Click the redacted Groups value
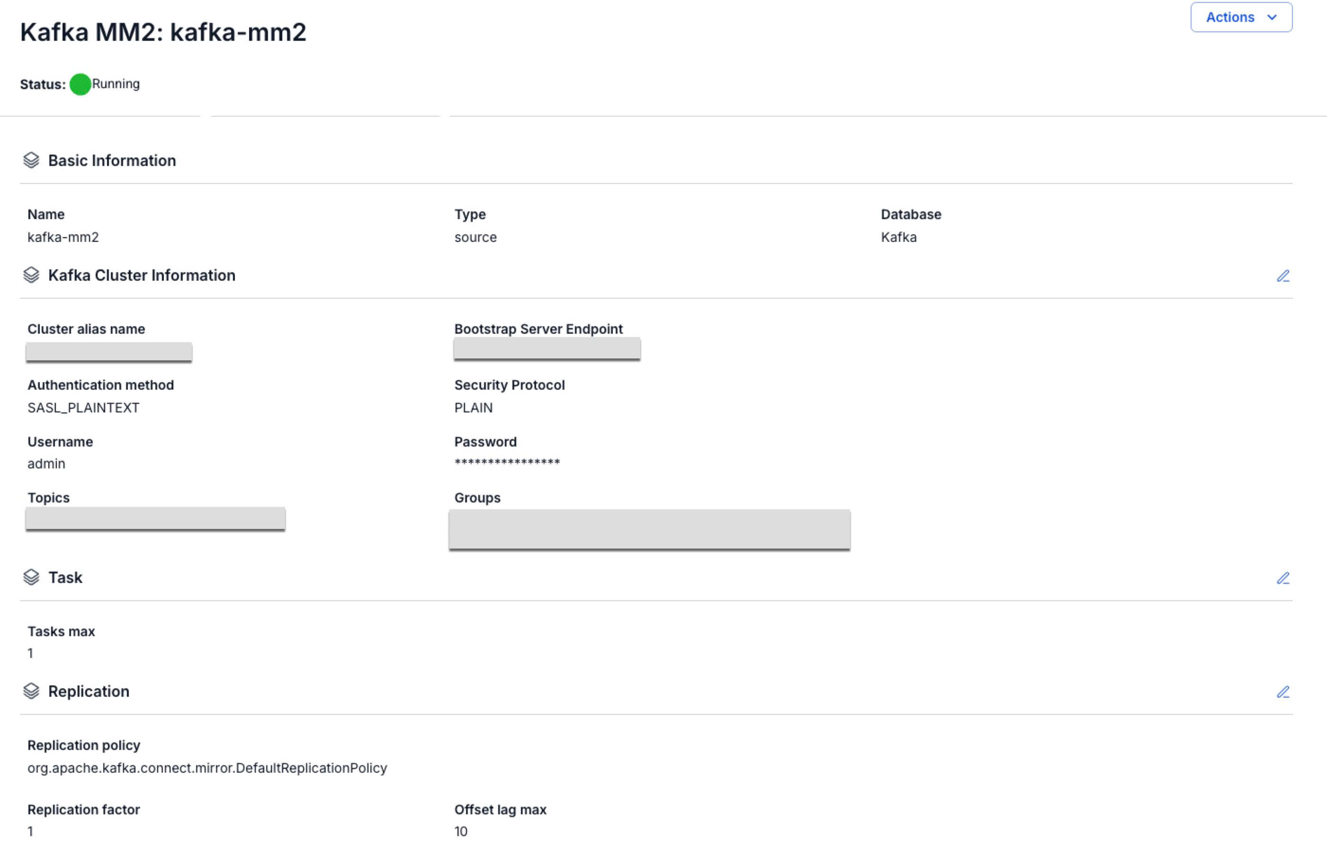 click(650, 529)
